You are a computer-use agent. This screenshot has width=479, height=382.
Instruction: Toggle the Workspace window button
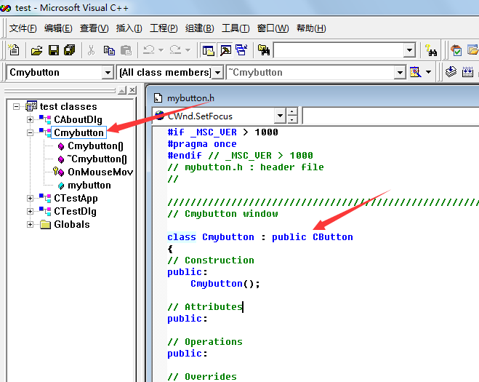[209, 50]
